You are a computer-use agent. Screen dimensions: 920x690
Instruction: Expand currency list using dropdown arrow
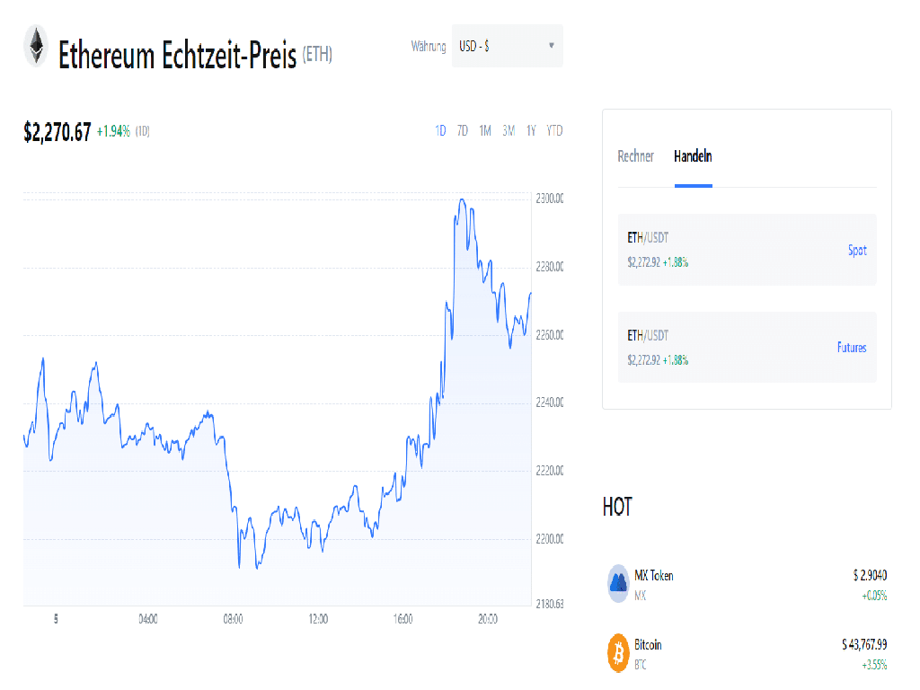click(552, 46)
